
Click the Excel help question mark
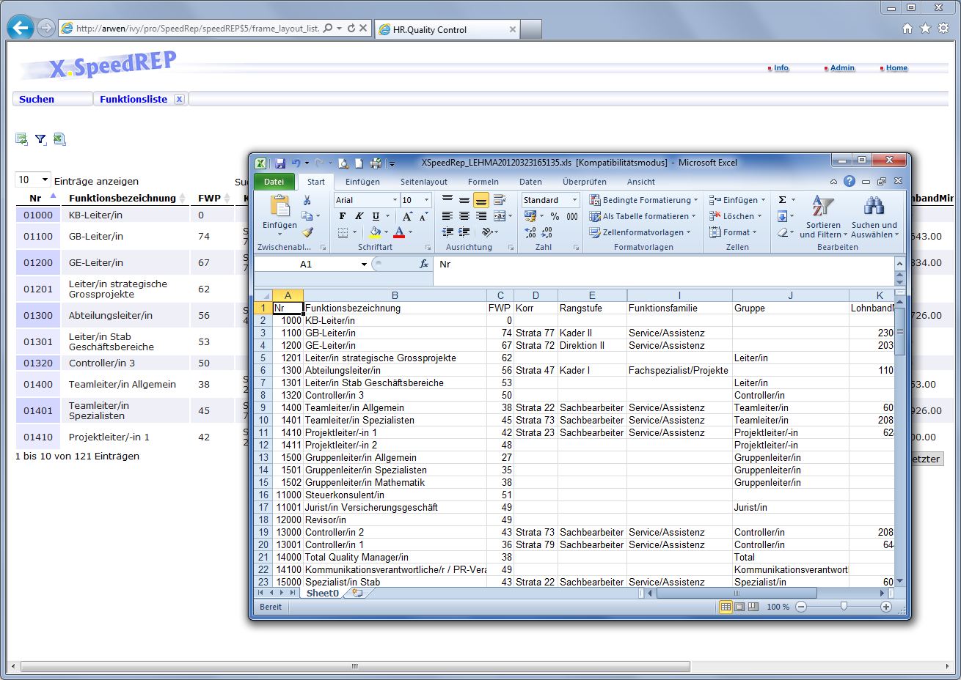coord(849,181)
